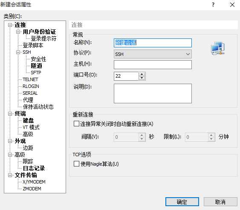Image resolution: width=240 pixels, height=210 pixels.
Task: Close the 新建会话属性 dialog
Action: tap(232, 5)
